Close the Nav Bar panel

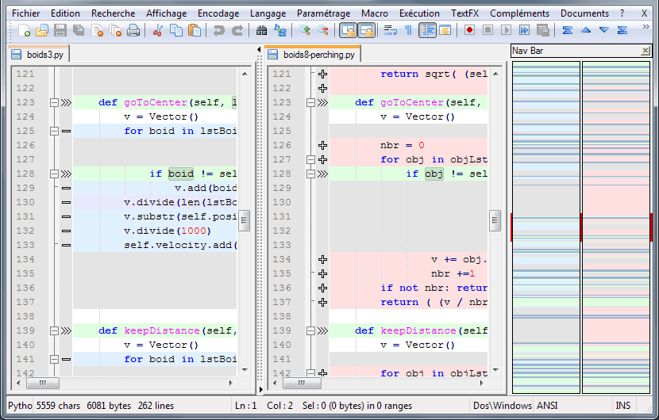(x=645, y=51)
